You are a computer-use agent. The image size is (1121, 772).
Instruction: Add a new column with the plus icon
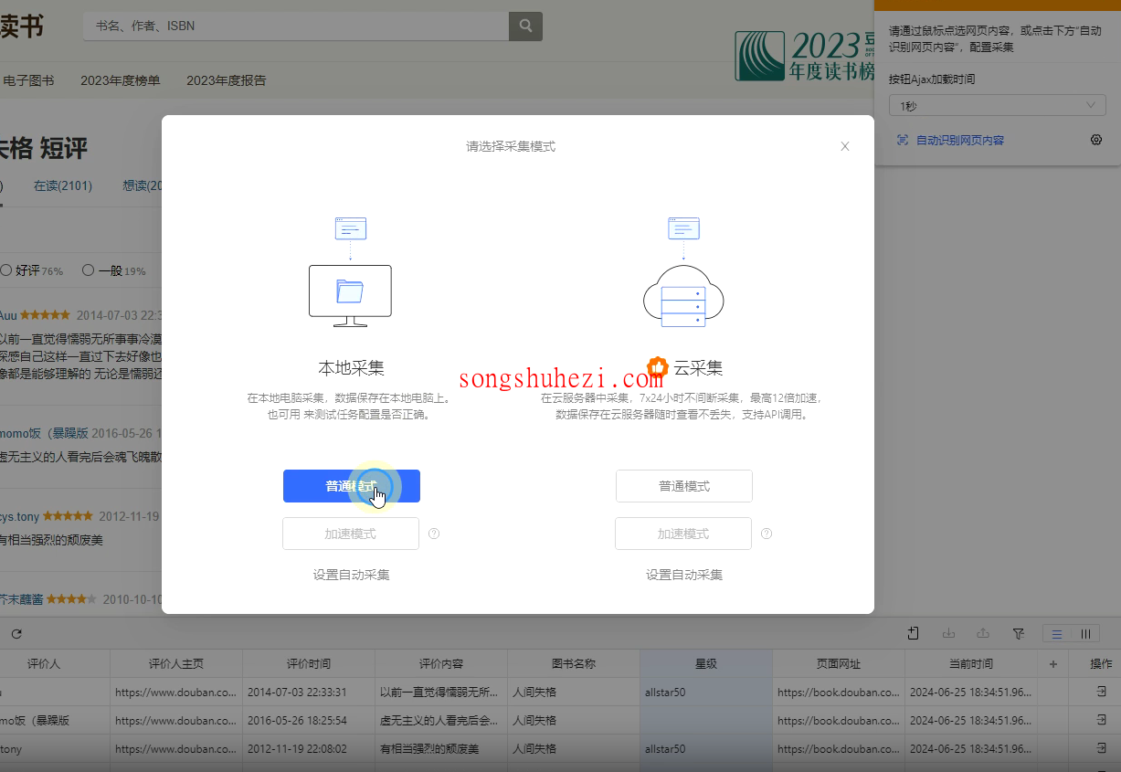tap(1053, 664)
